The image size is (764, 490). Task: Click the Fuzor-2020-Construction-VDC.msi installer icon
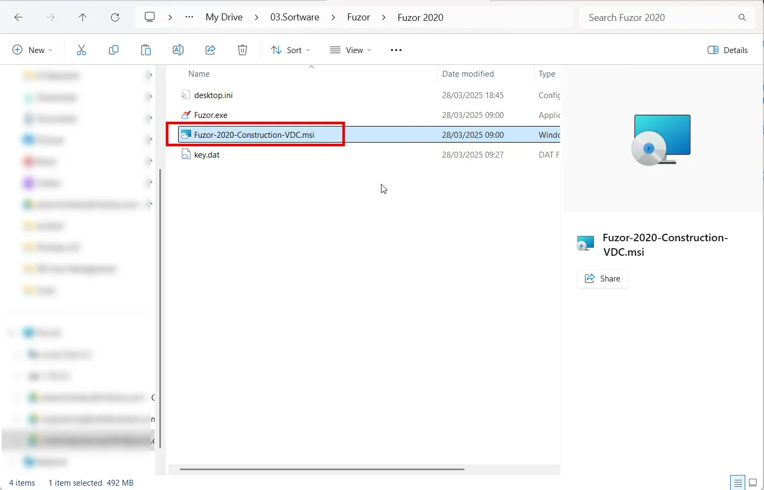coord(186,135)
